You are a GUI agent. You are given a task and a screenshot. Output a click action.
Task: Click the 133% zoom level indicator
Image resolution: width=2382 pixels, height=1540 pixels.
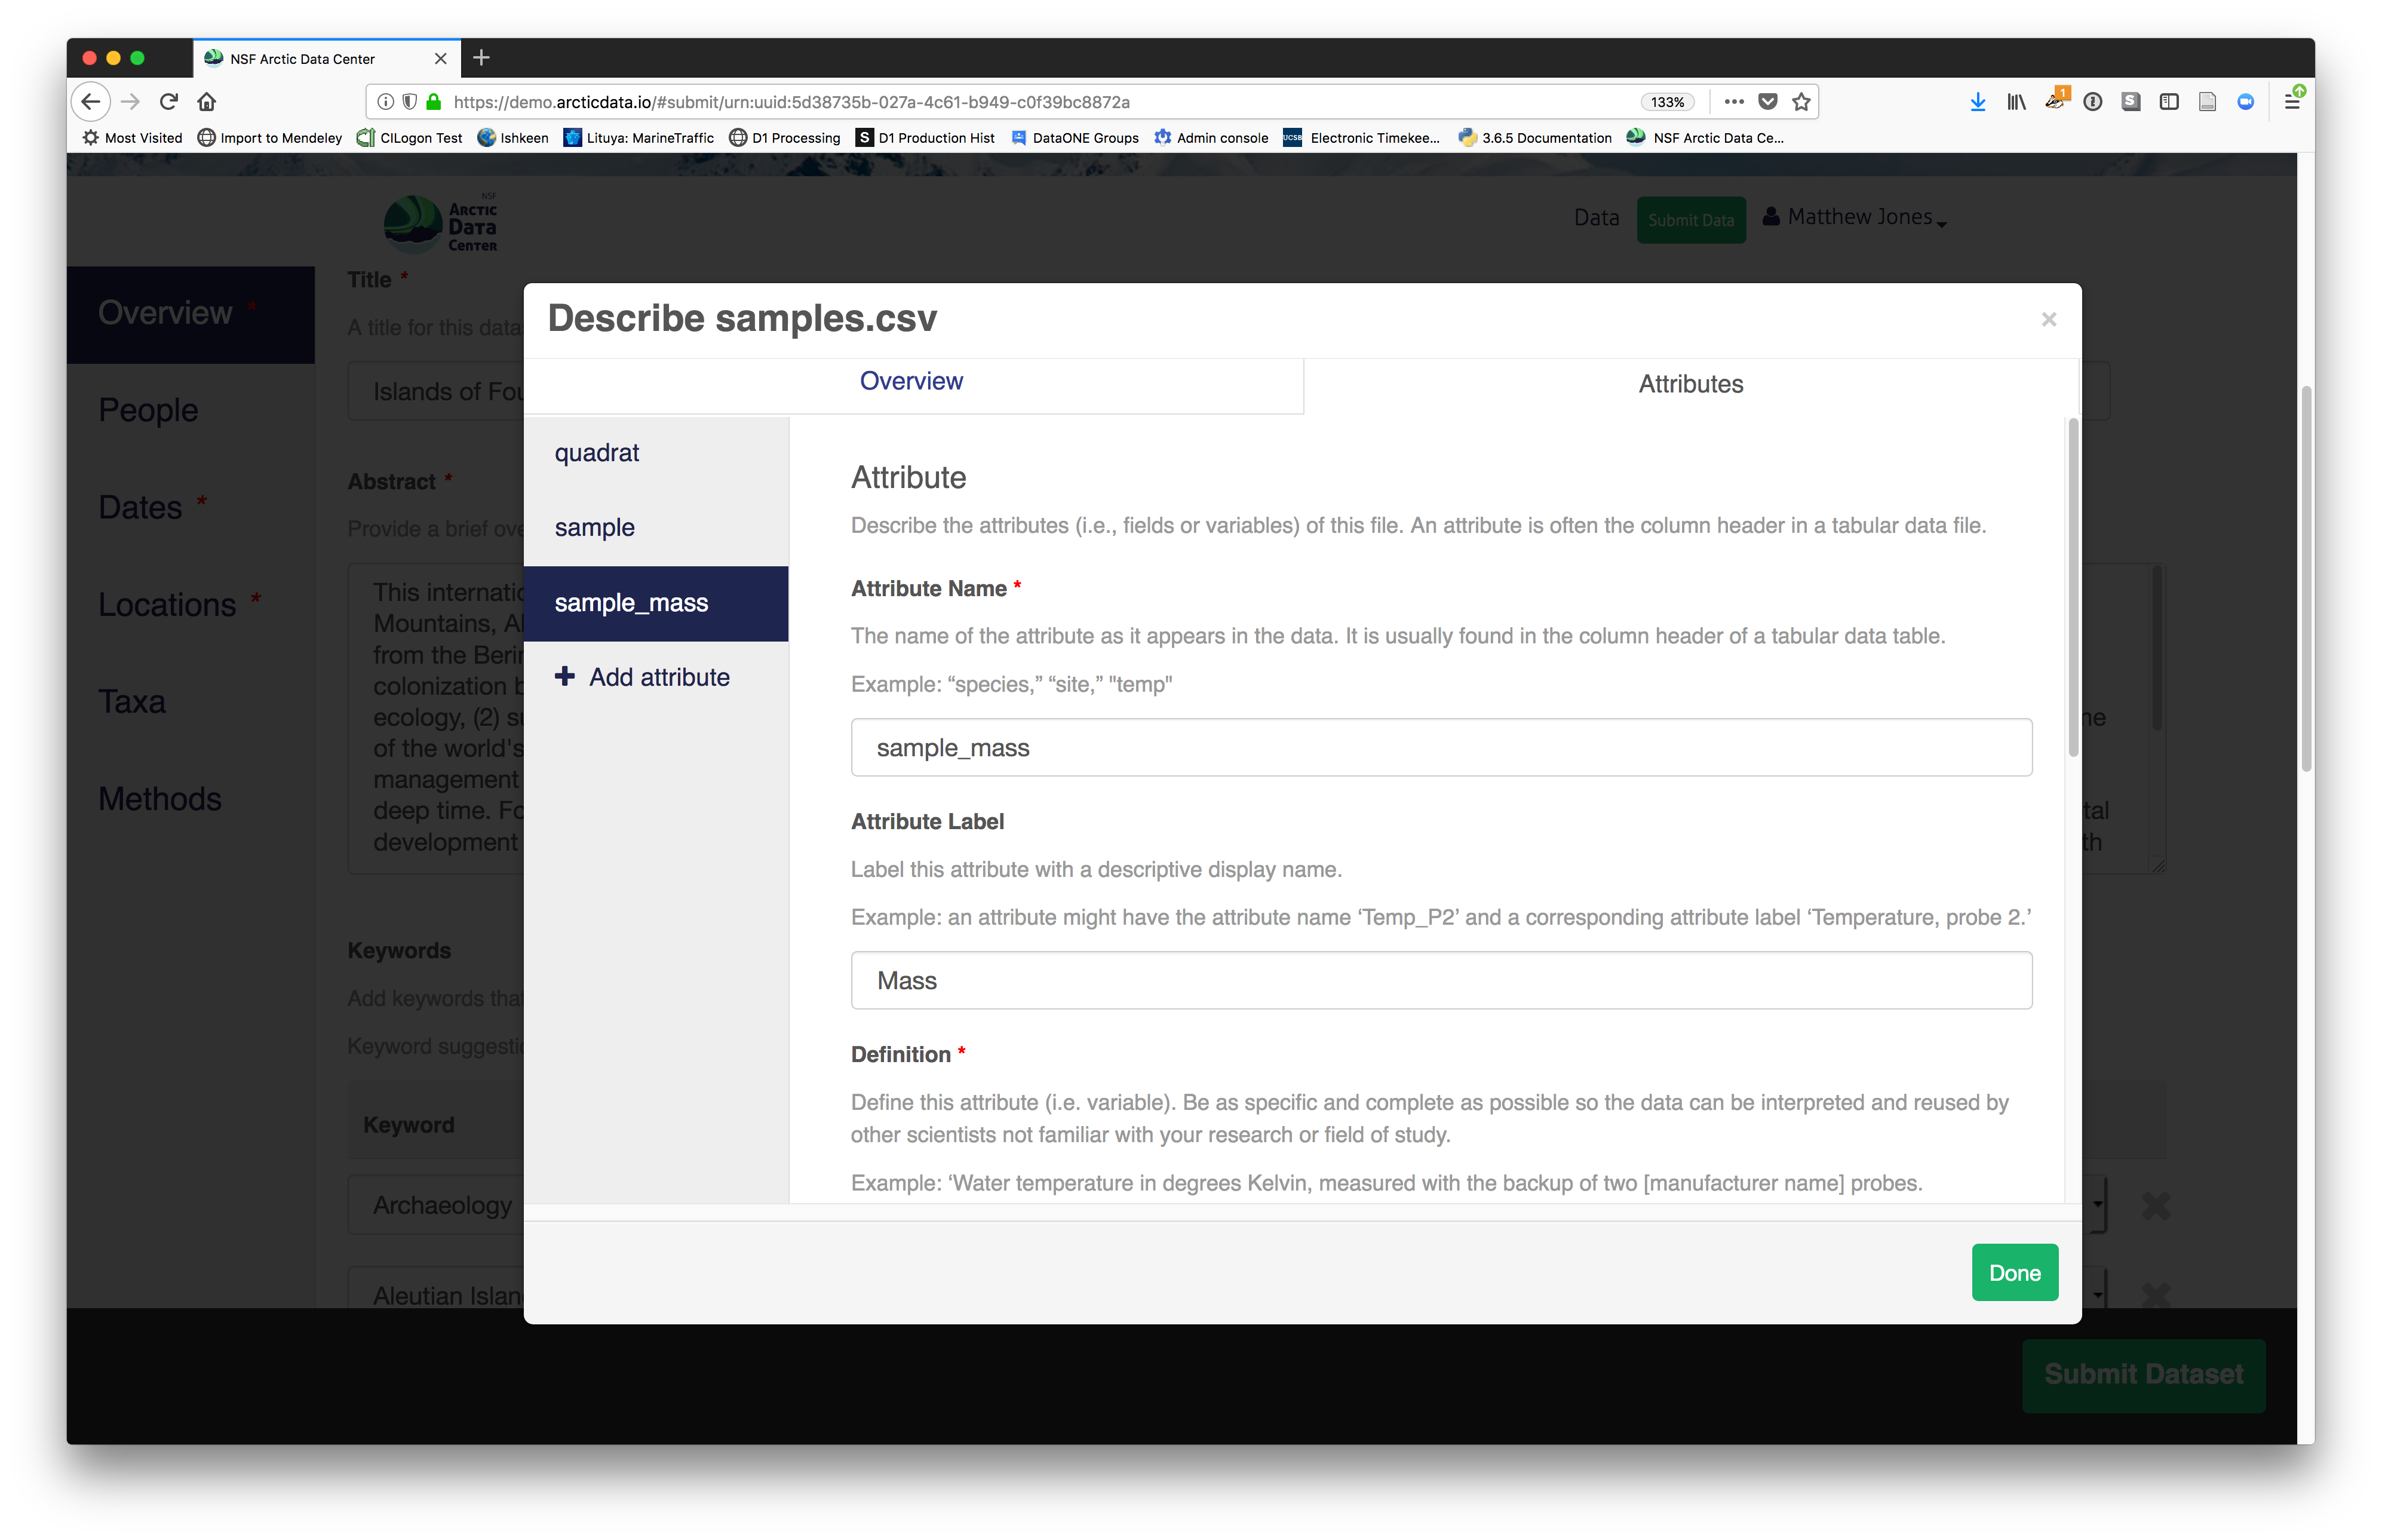click(1666, 101)
